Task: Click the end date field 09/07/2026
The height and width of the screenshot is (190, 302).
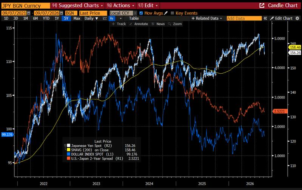Action: click(47, 13)
